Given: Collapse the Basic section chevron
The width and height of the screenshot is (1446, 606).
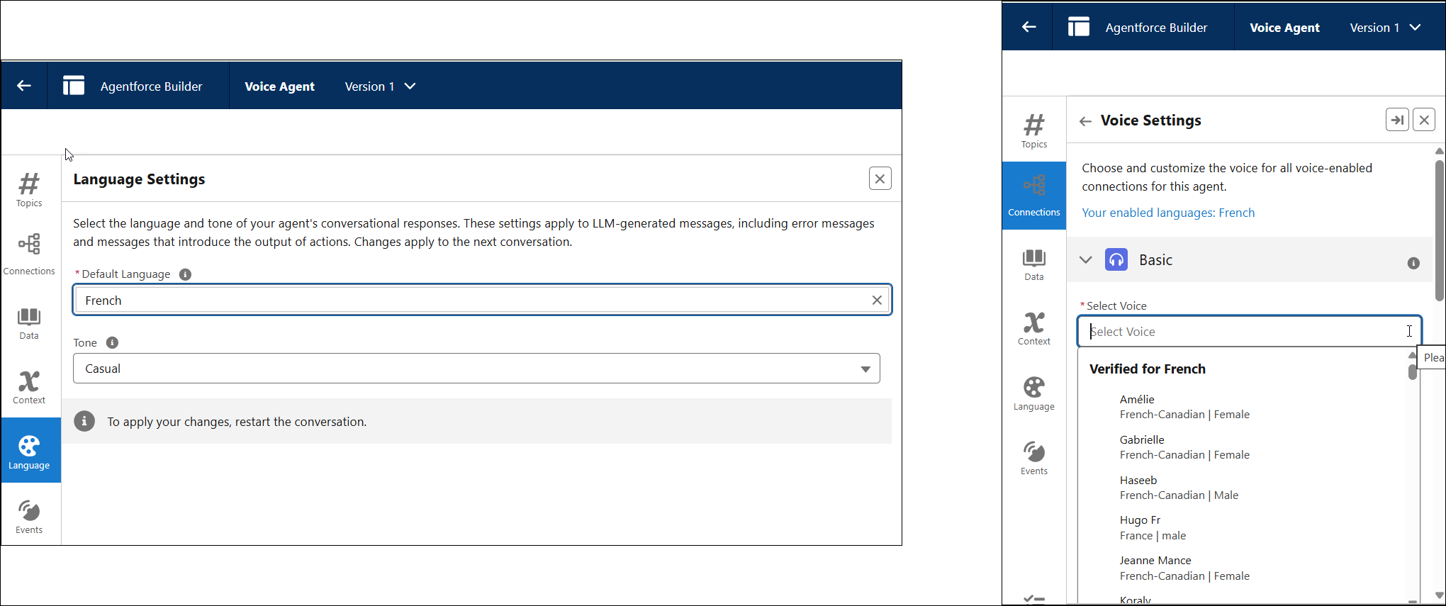Looking at the screenshot, I should tap(1085, 259).
